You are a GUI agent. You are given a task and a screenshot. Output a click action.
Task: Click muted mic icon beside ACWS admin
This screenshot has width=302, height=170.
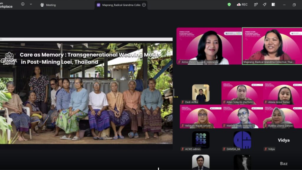[183, 149]
